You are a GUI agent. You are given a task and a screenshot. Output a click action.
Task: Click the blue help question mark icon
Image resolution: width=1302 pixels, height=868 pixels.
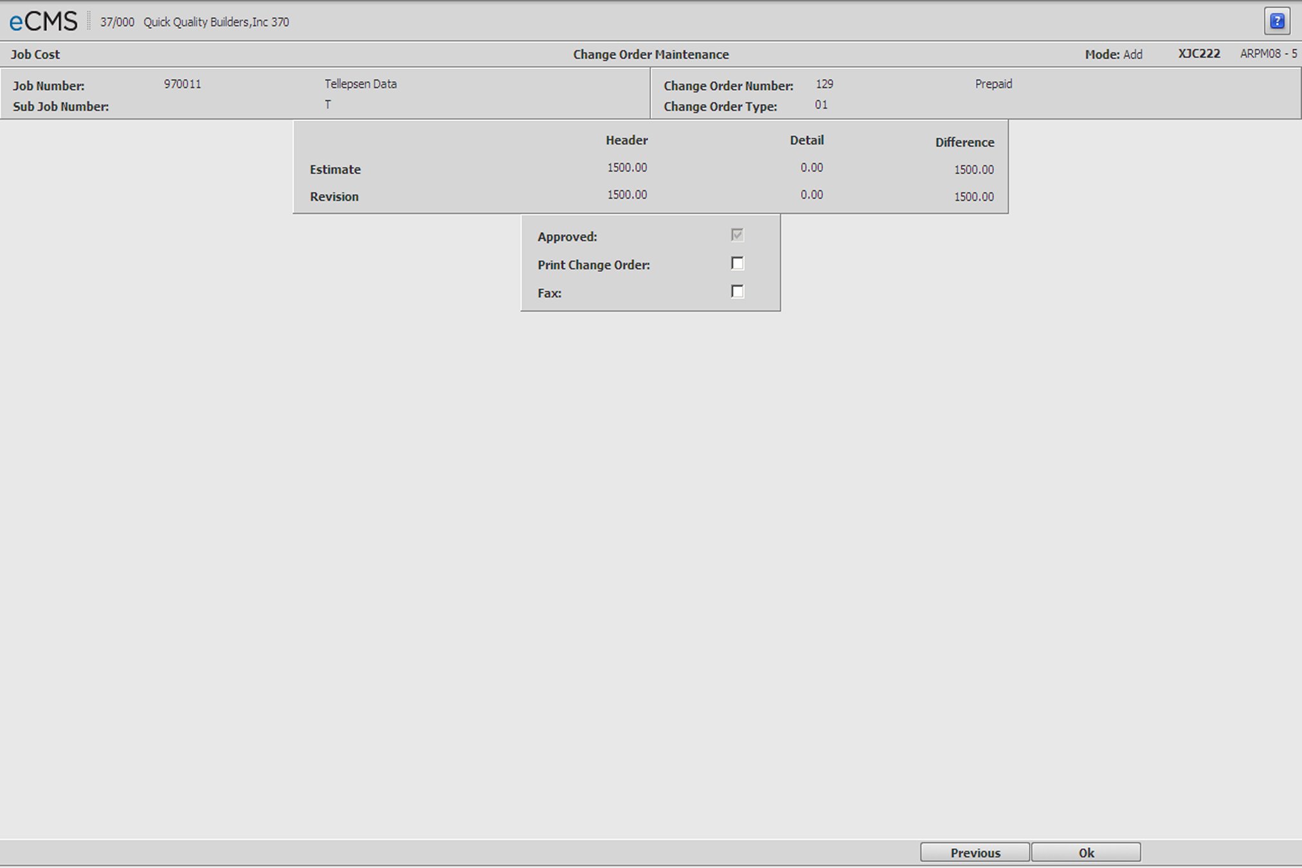1276,21
